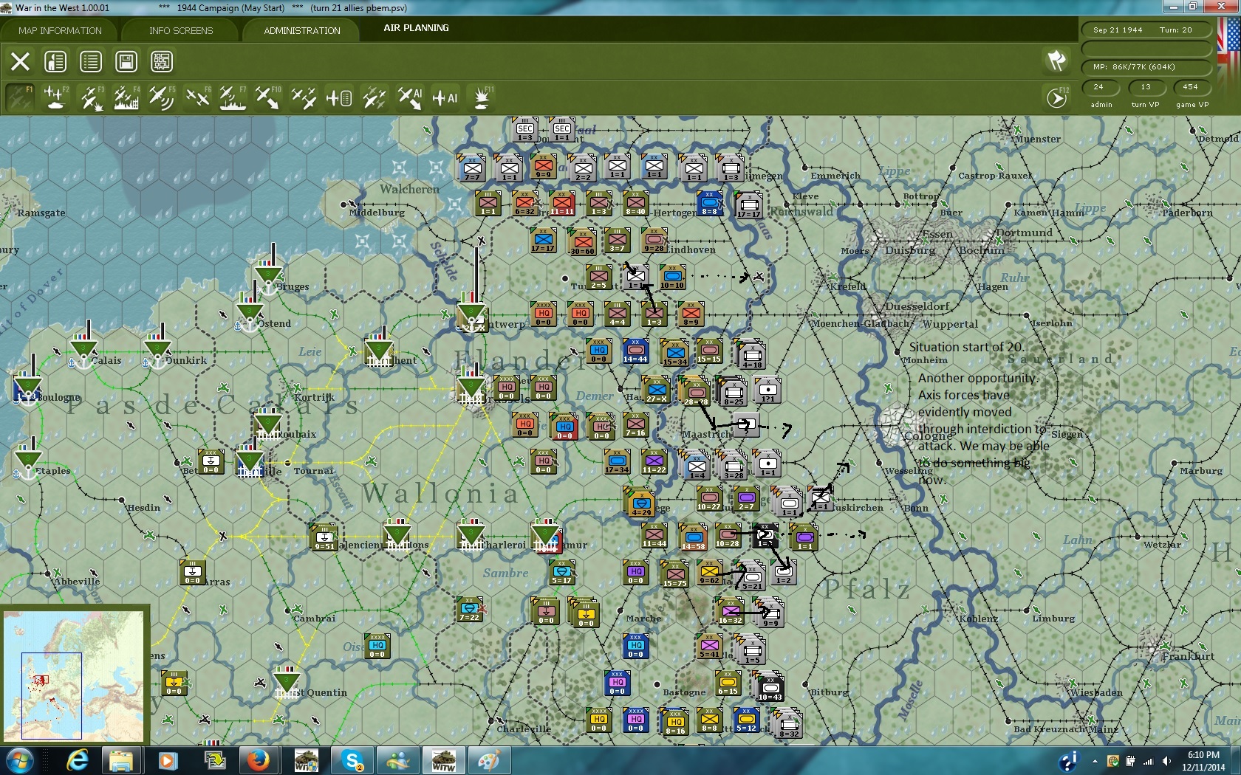Select the F7 naval patrol directive icon

[x=233, y=97]
